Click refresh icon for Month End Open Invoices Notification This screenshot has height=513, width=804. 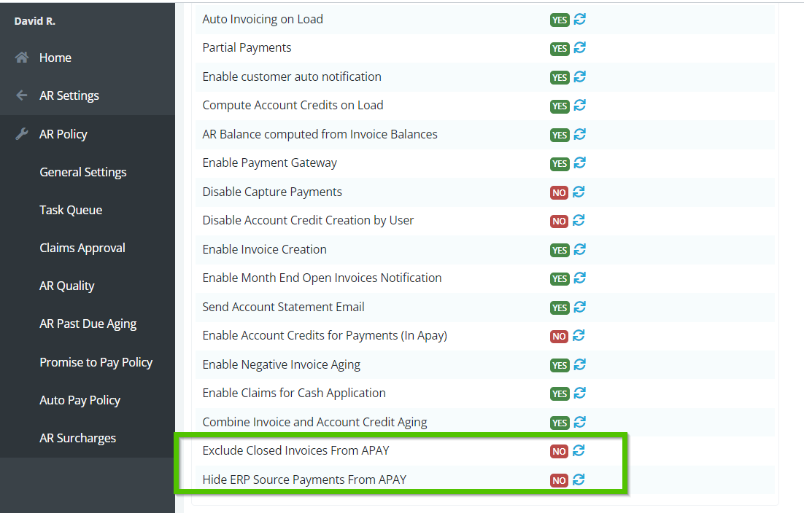coord(579,278)
